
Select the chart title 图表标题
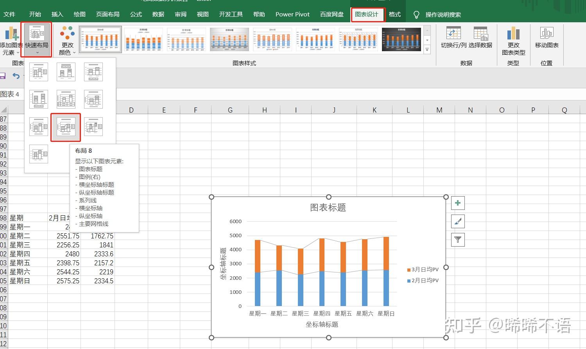[x=328, y=208]
